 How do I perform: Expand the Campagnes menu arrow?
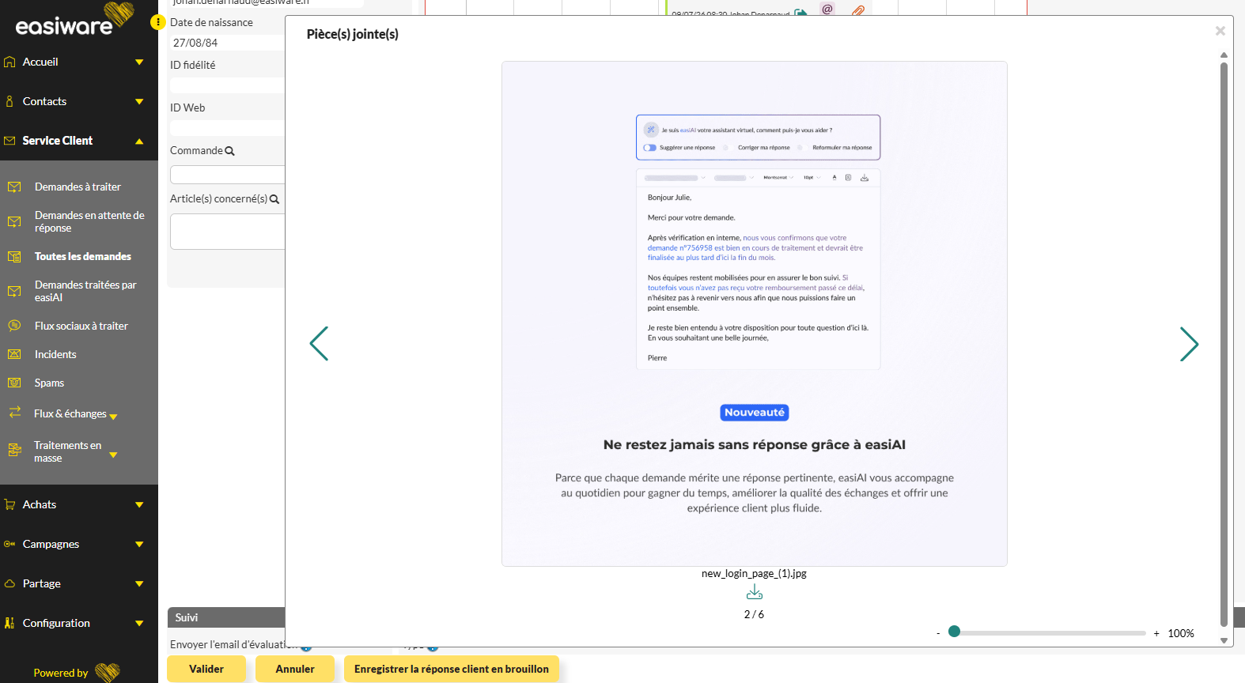tap(139, 544)
